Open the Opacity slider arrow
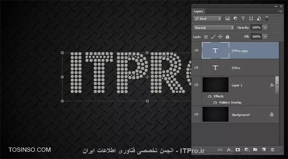288x159 pixels. (x=265, y=28)
